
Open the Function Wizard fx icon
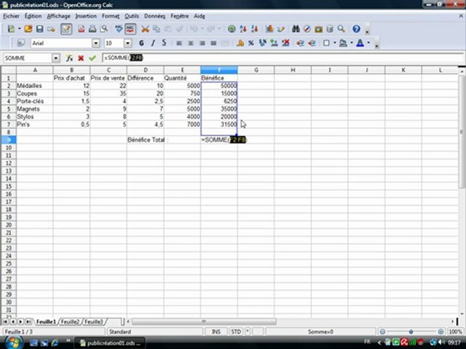click(69, 58)
